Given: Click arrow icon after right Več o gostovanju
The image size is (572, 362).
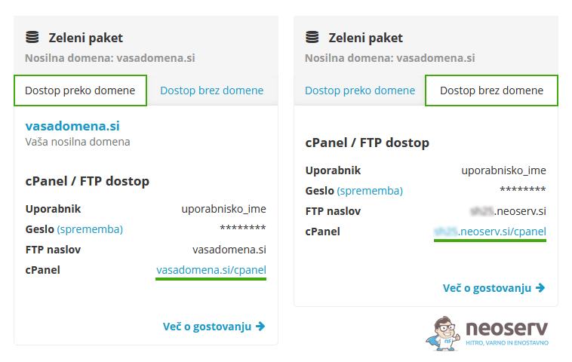Looking at the screenshot, I should [x=540, y=287].
